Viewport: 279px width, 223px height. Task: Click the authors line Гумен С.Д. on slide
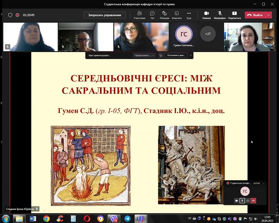[x=141, y=111]
